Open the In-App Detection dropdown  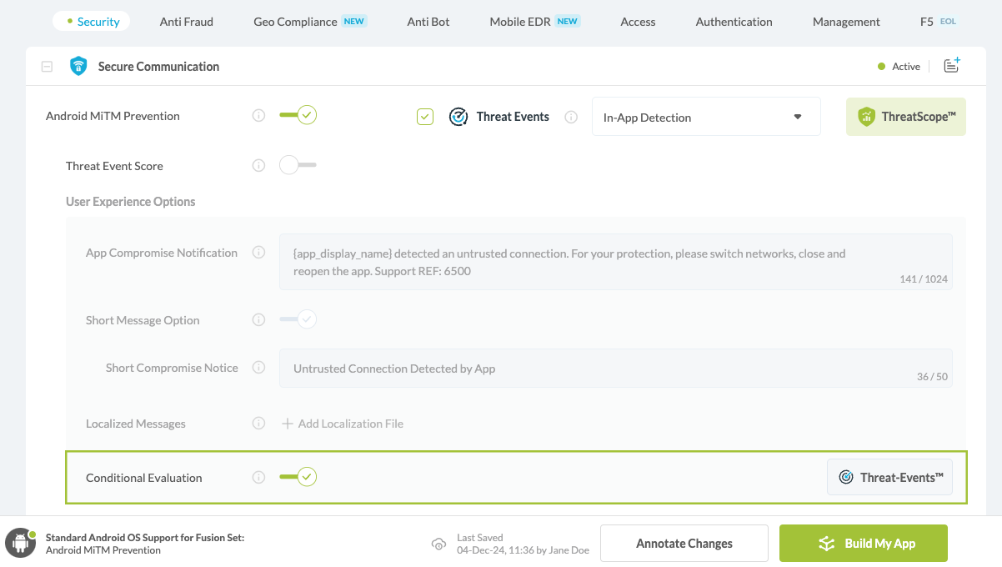click(x=705, y=117)
